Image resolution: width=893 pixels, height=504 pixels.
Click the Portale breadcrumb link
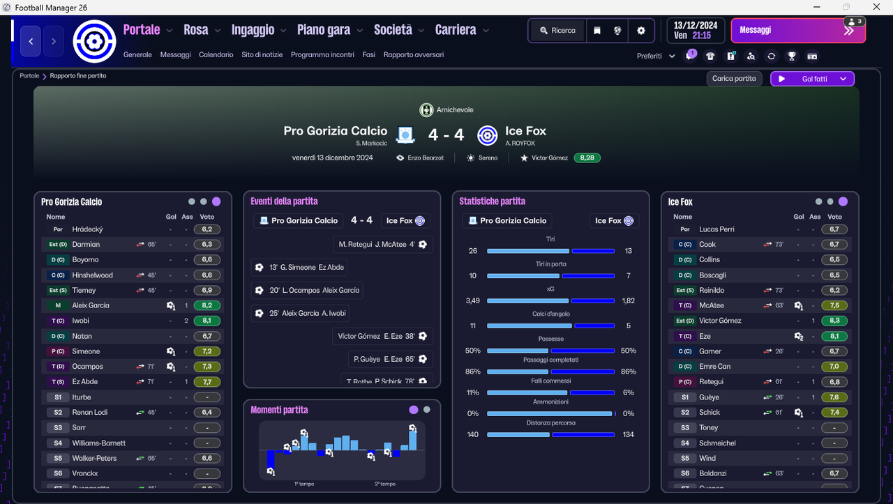click(x=29, y=75)
